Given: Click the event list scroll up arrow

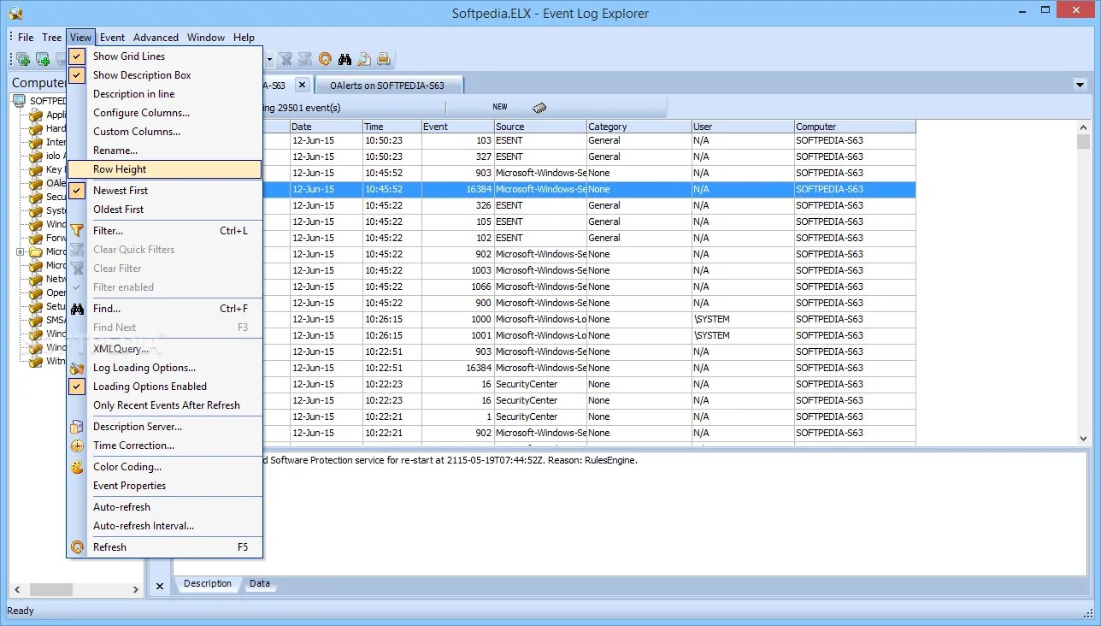Looking at the screenshot, I should 1083,126.
